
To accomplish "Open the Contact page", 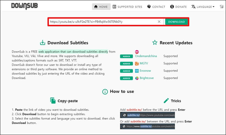I will point(156,7).
